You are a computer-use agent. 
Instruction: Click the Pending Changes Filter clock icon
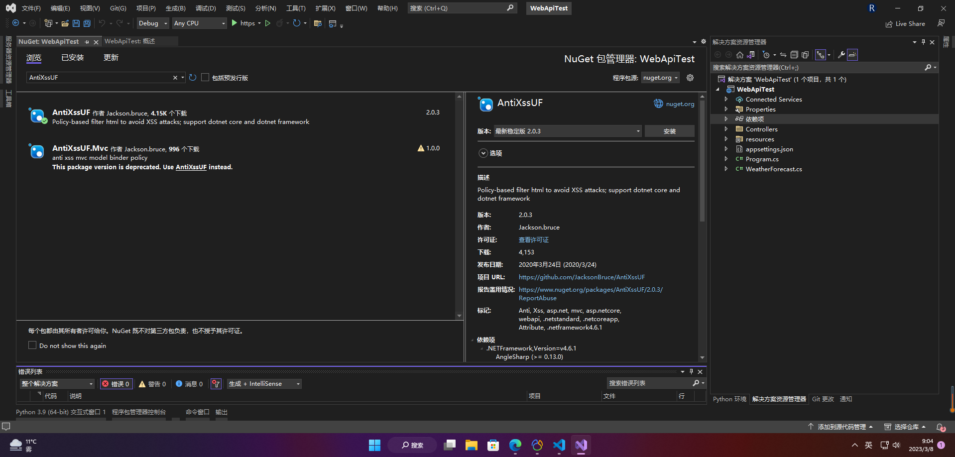click(766, 55)
